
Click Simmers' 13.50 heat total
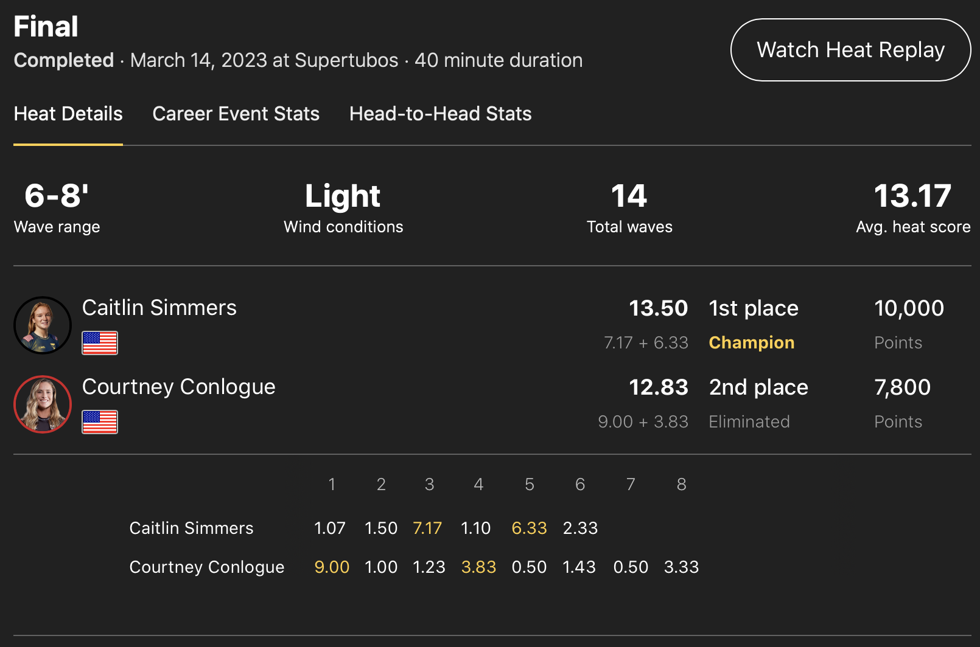tap(658, 308)
